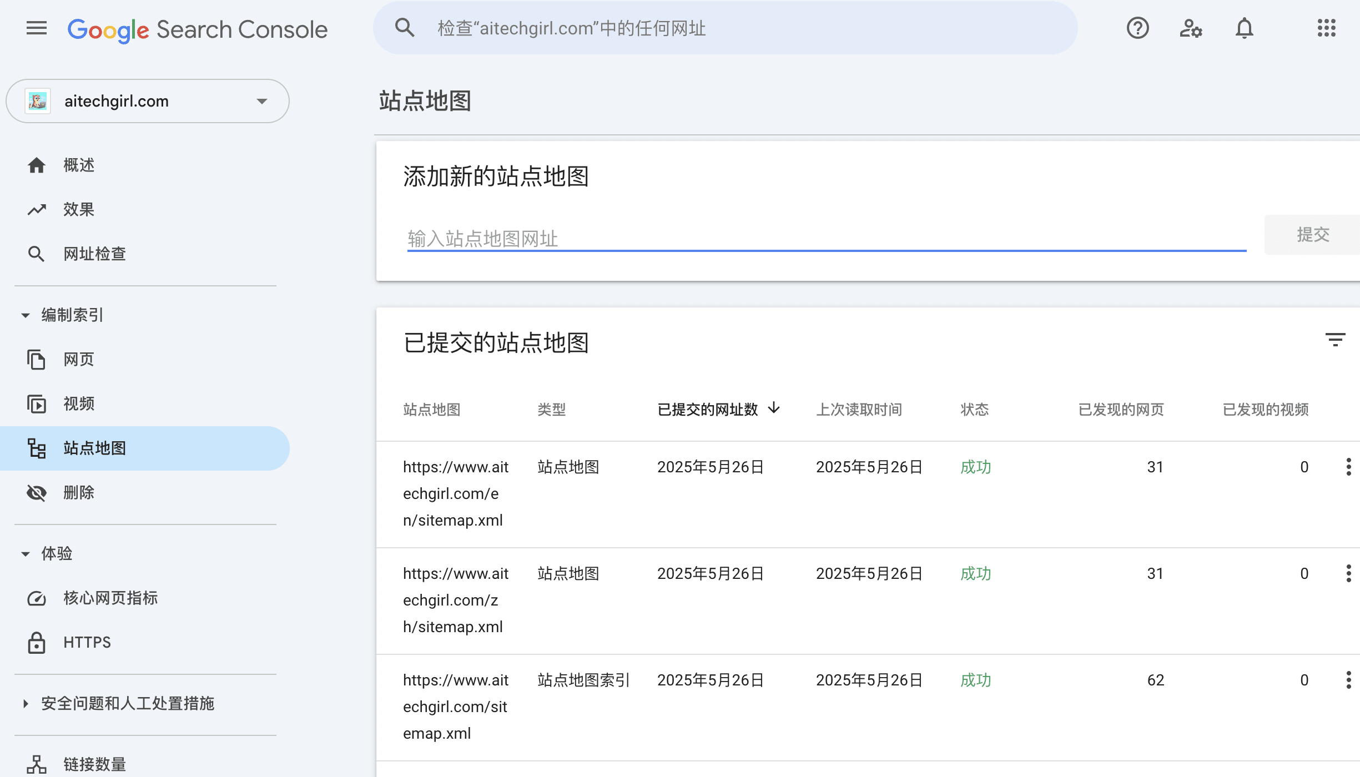This screenshot has height=777, width=1360.
Task: Open the help question mark icon
Action: point(1137,28)
